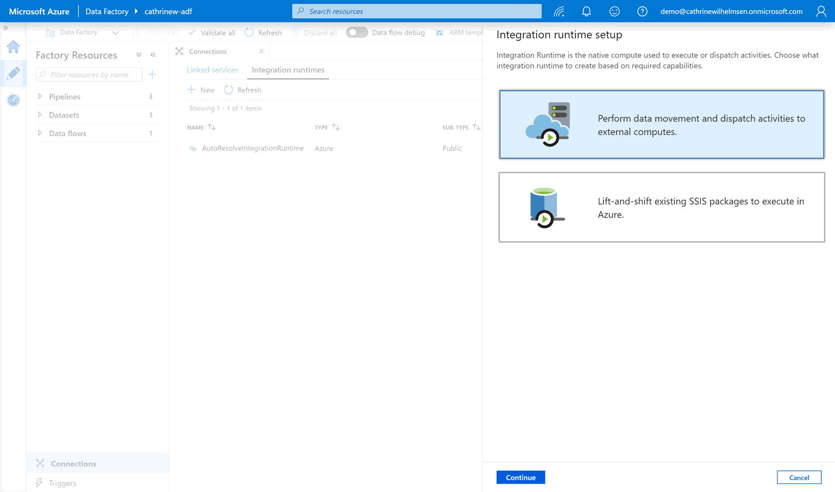Choose the Lift-and-shift SSIS packages option
This screenshot has width=835, height=492.
tap(661, 207)
